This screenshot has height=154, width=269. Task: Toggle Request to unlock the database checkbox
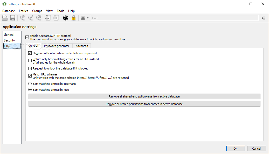click(x=30, y=68)
